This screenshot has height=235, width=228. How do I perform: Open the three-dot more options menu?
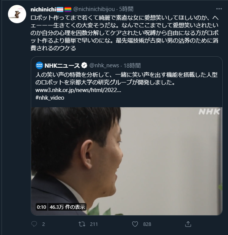[x=219, y=9]
